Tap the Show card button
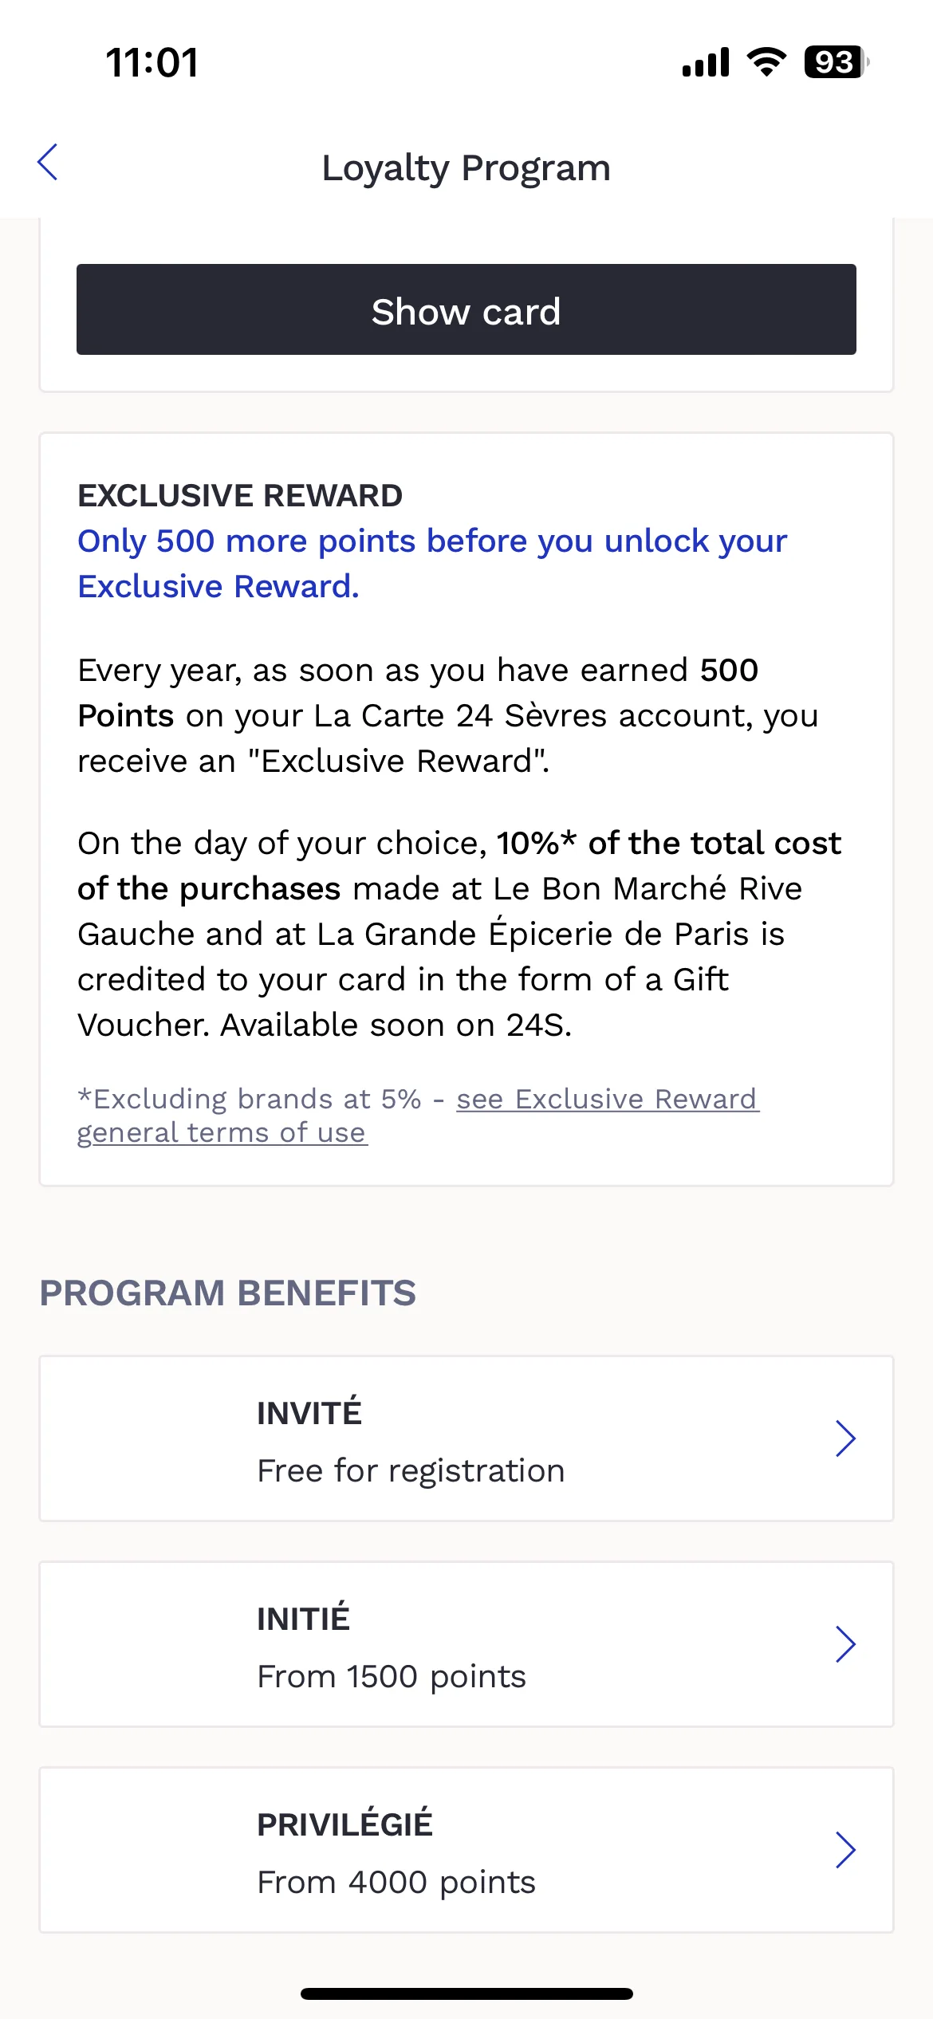Image resolution: width=933 pixels, height=2019 pixels. click(x=466, y=309)
